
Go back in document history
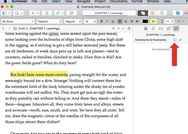(3, 29)
